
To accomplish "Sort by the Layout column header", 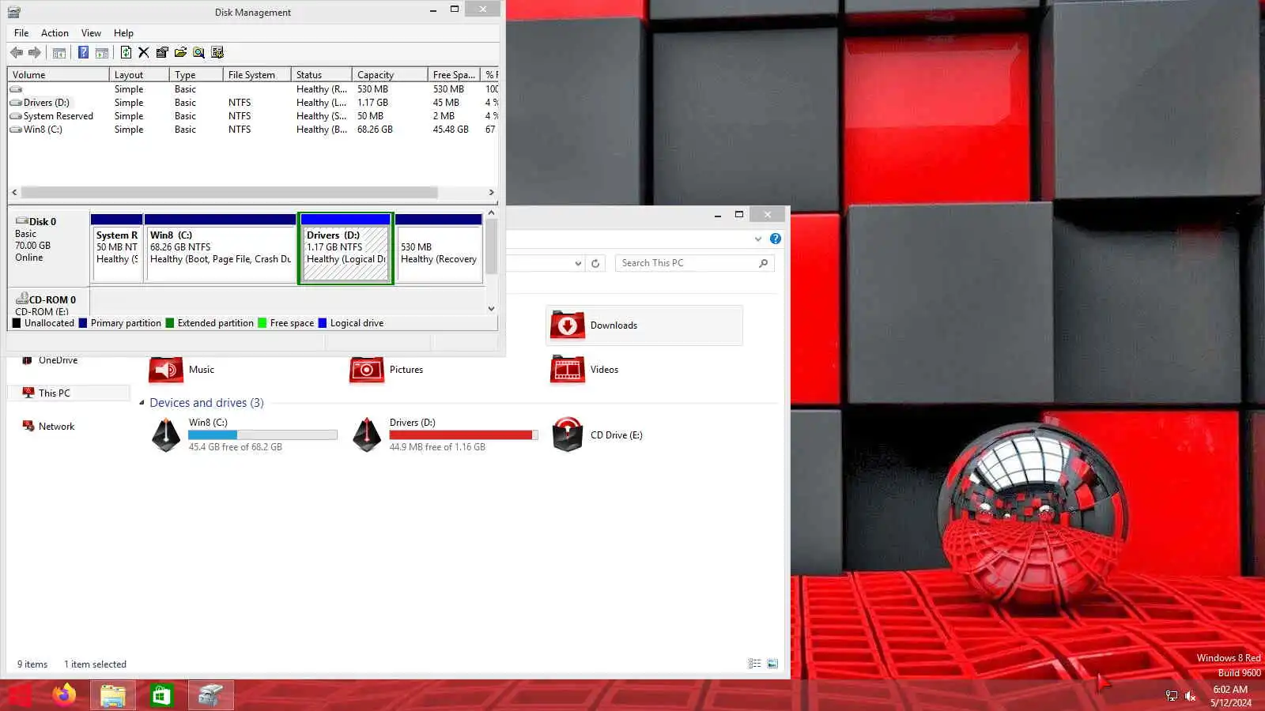I will tap(139, 75).
